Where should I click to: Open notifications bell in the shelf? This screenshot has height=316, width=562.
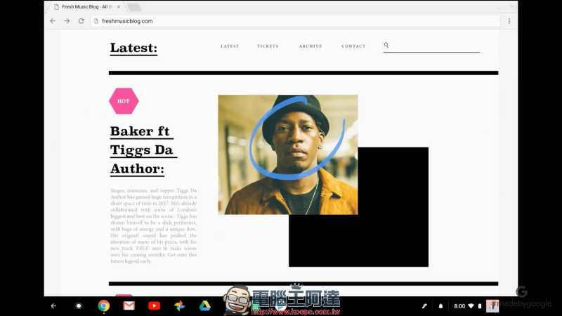pyautogui.click(x=440, y=306)
